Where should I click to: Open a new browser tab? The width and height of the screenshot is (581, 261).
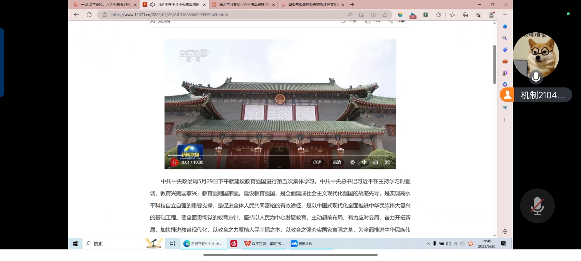point(352,5)
